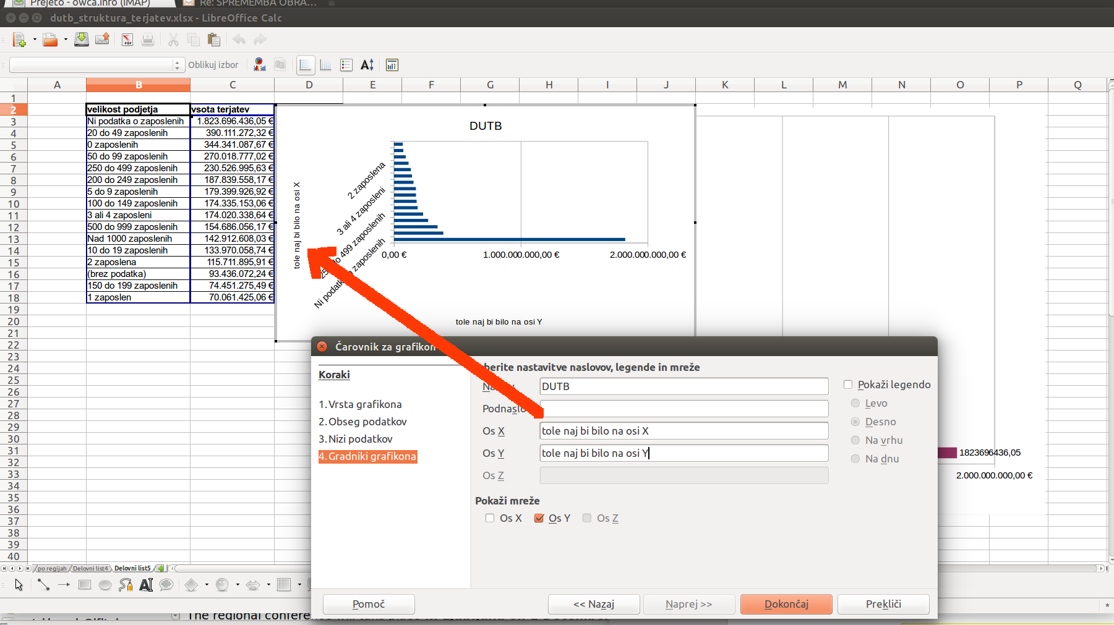Select the arrow pointer tool in drawing toolbar
The height and width of the screenshot is (625, 1114).
pyautogui.click(x=19, y=585)
